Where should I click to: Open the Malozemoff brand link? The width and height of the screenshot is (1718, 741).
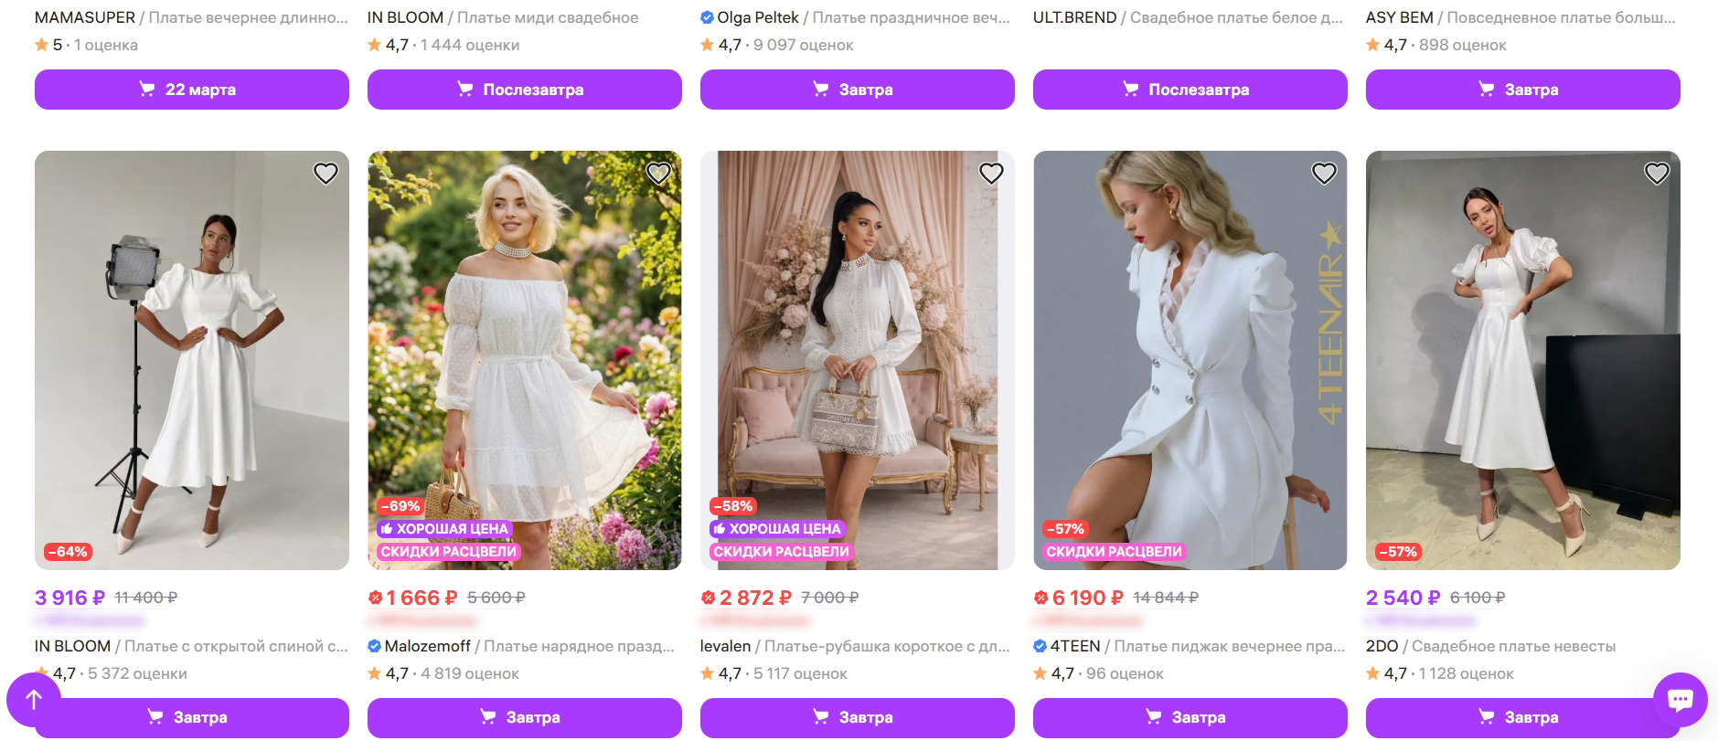[x=427, y=646]
